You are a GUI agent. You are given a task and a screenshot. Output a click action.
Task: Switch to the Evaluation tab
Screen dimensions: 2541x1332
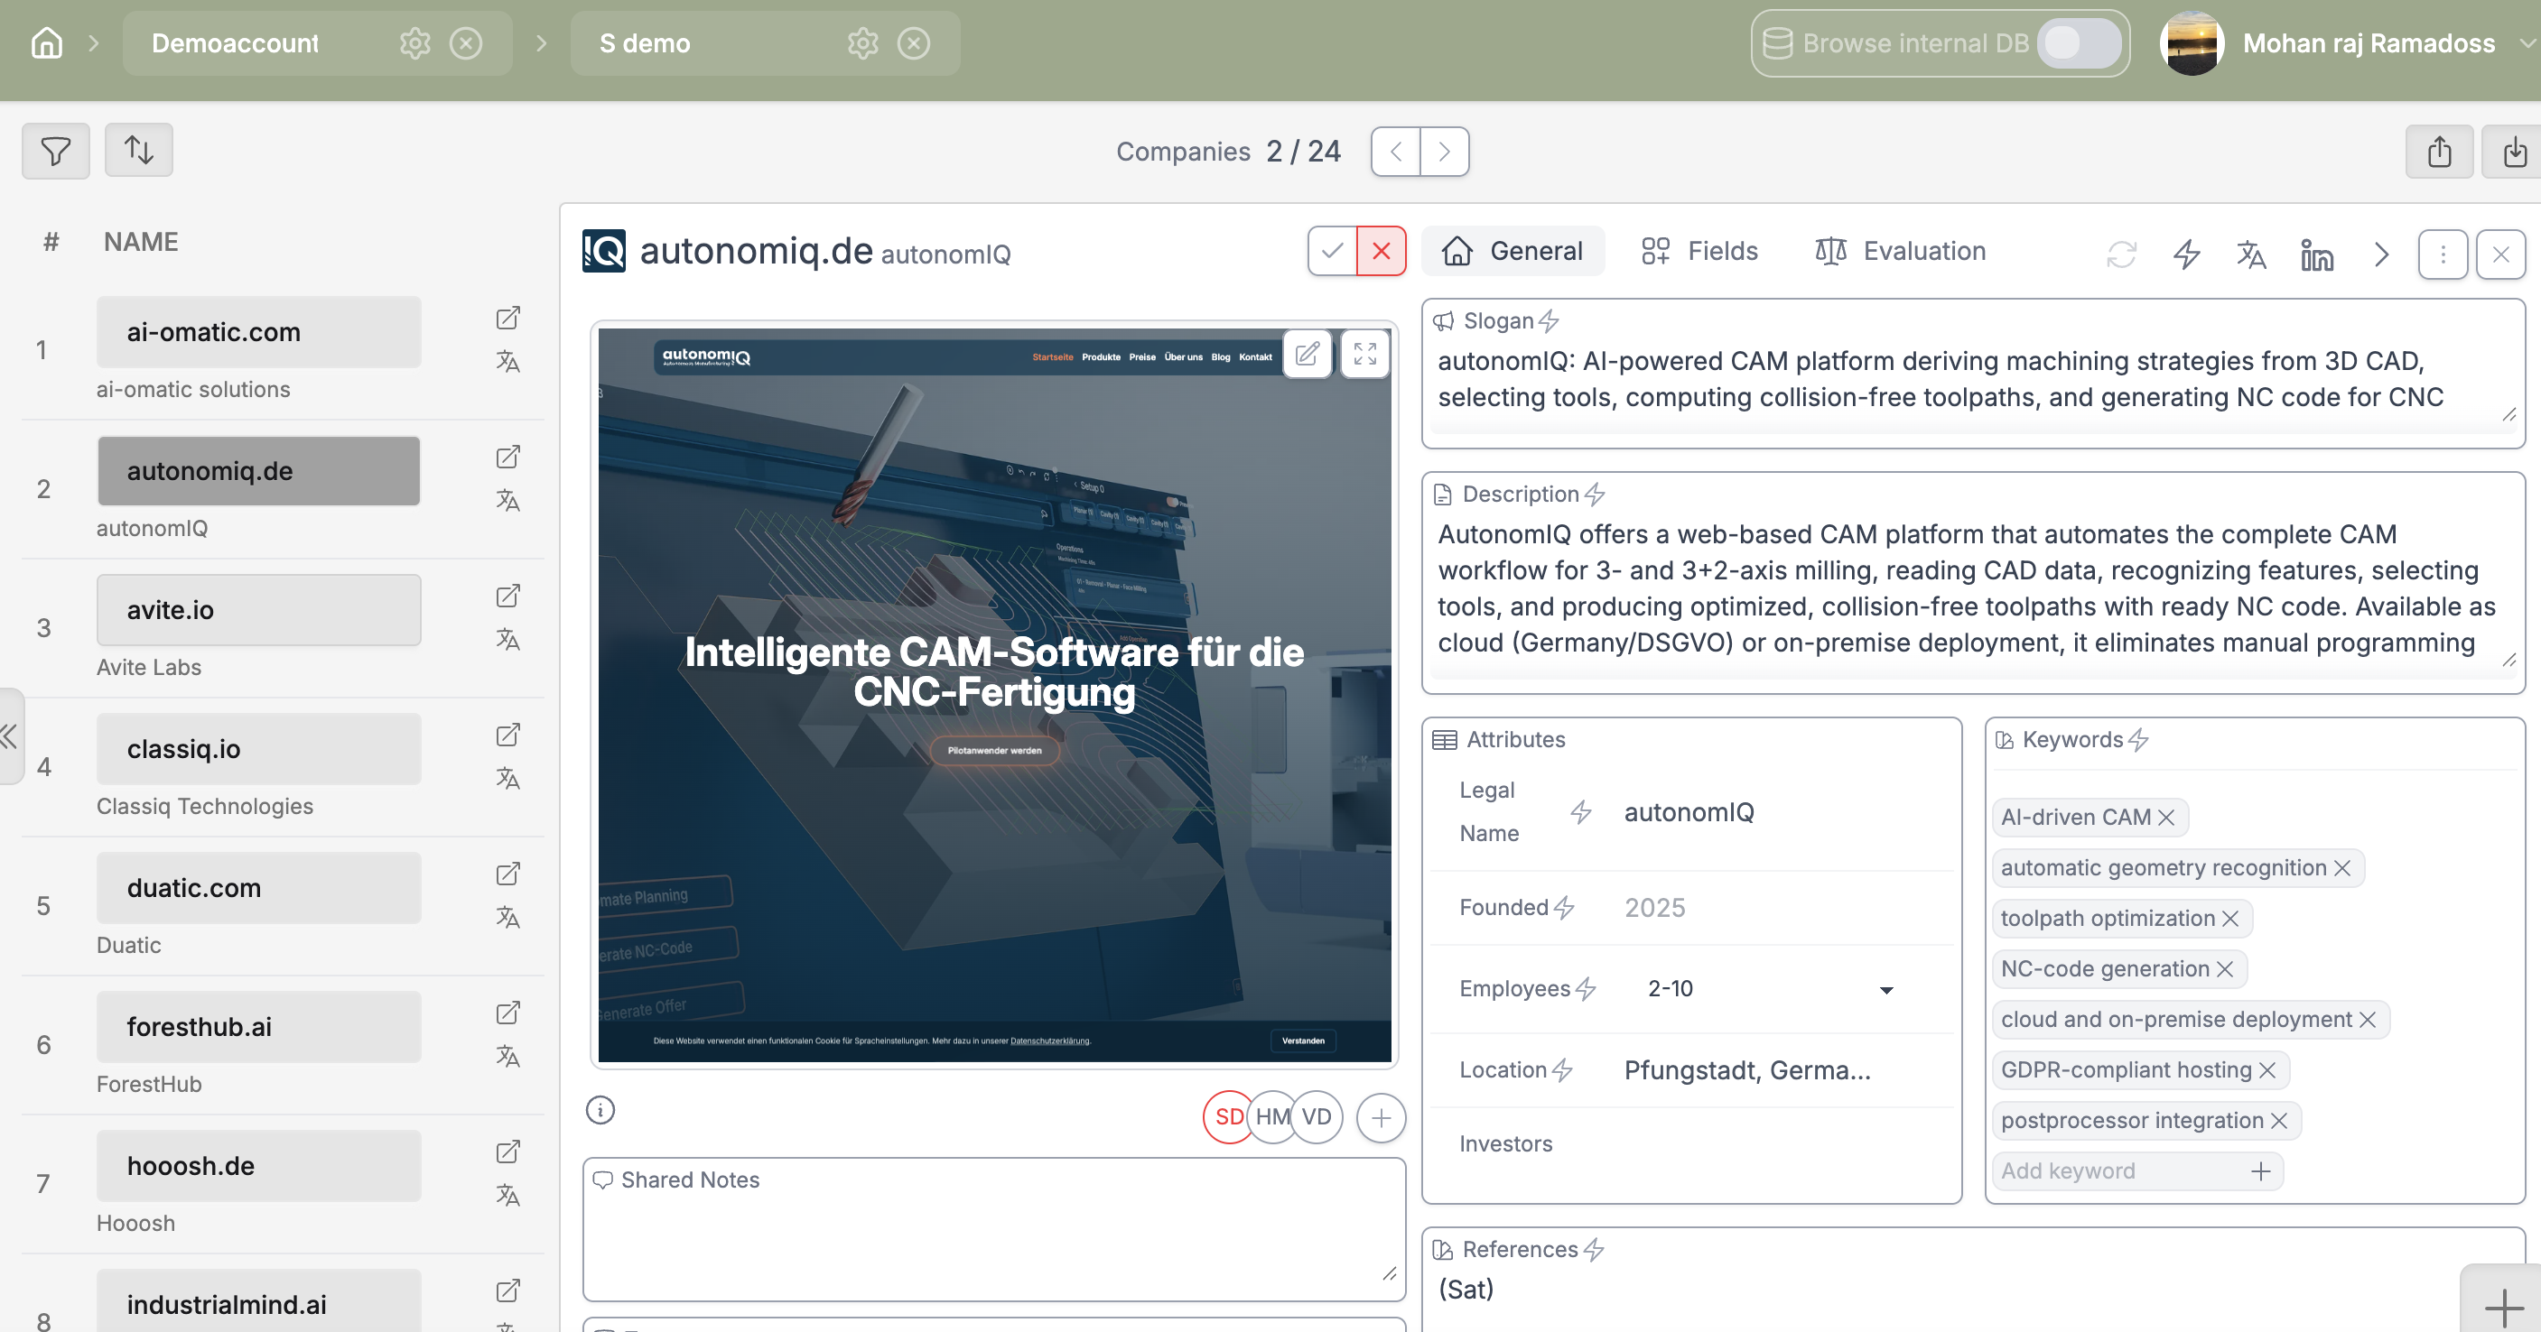(1901, 252)
